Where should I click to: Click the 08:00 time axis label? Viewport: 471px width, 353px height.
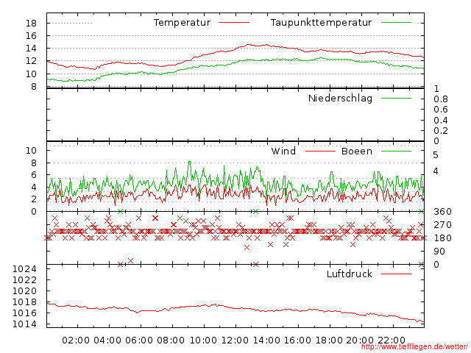(x=171, y=340)
